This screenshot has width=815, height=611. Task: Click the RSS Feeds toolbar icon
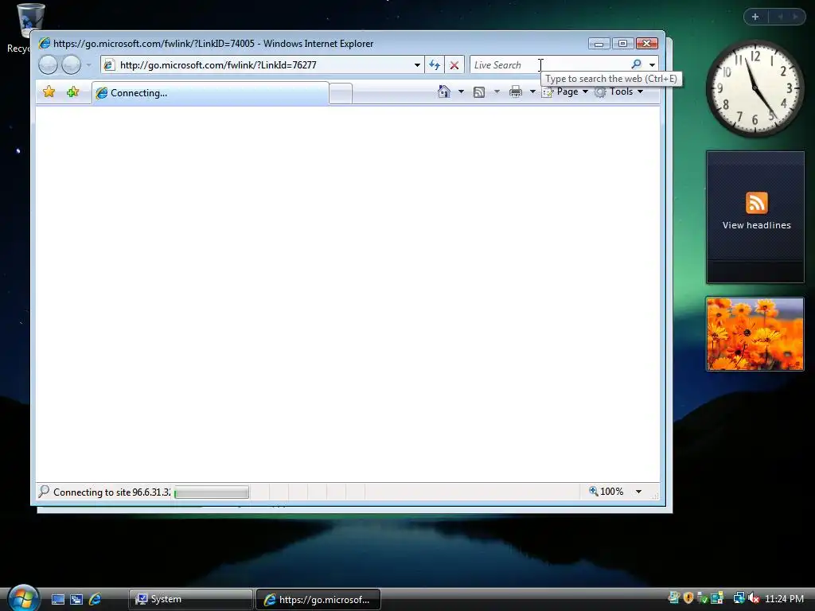point(479,92)
